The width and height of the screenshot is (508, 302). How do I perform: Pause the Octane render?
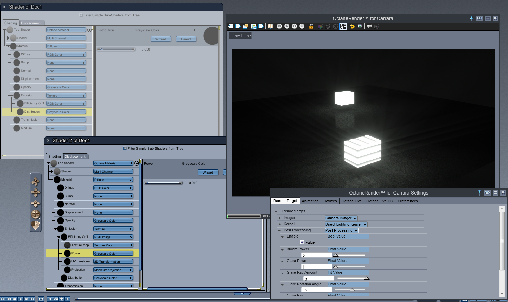click(295, 26)
